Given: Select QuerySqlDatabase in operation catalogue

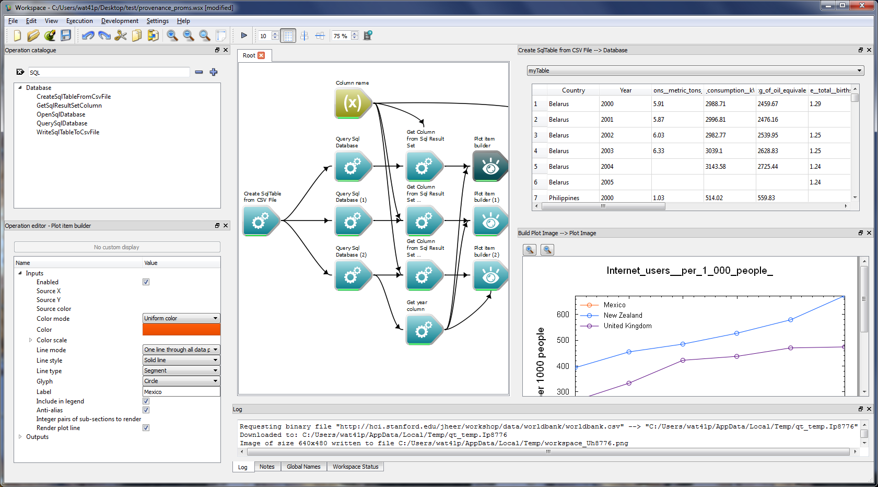Looking at the screenshot, I should pos(62,123).
